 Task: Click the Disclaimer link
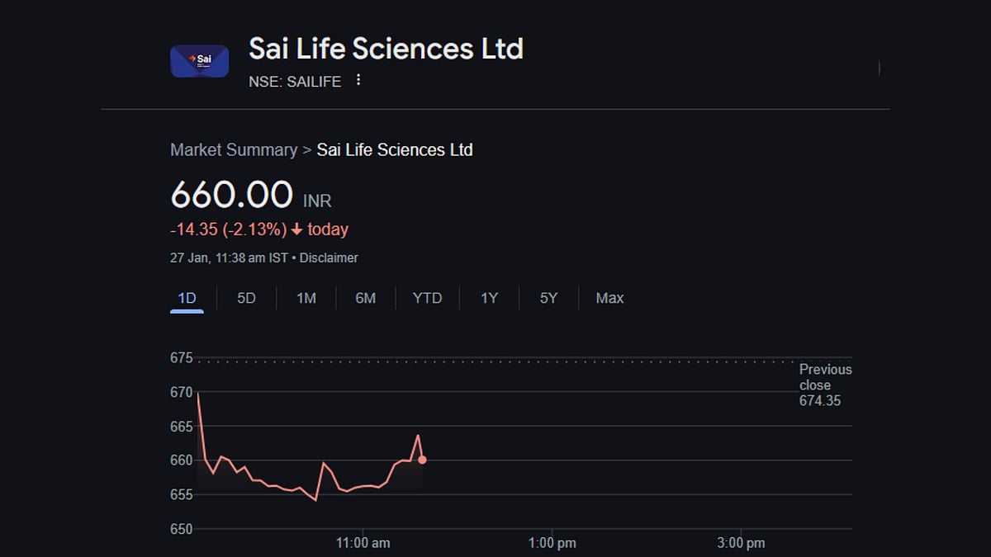[329, 257]
